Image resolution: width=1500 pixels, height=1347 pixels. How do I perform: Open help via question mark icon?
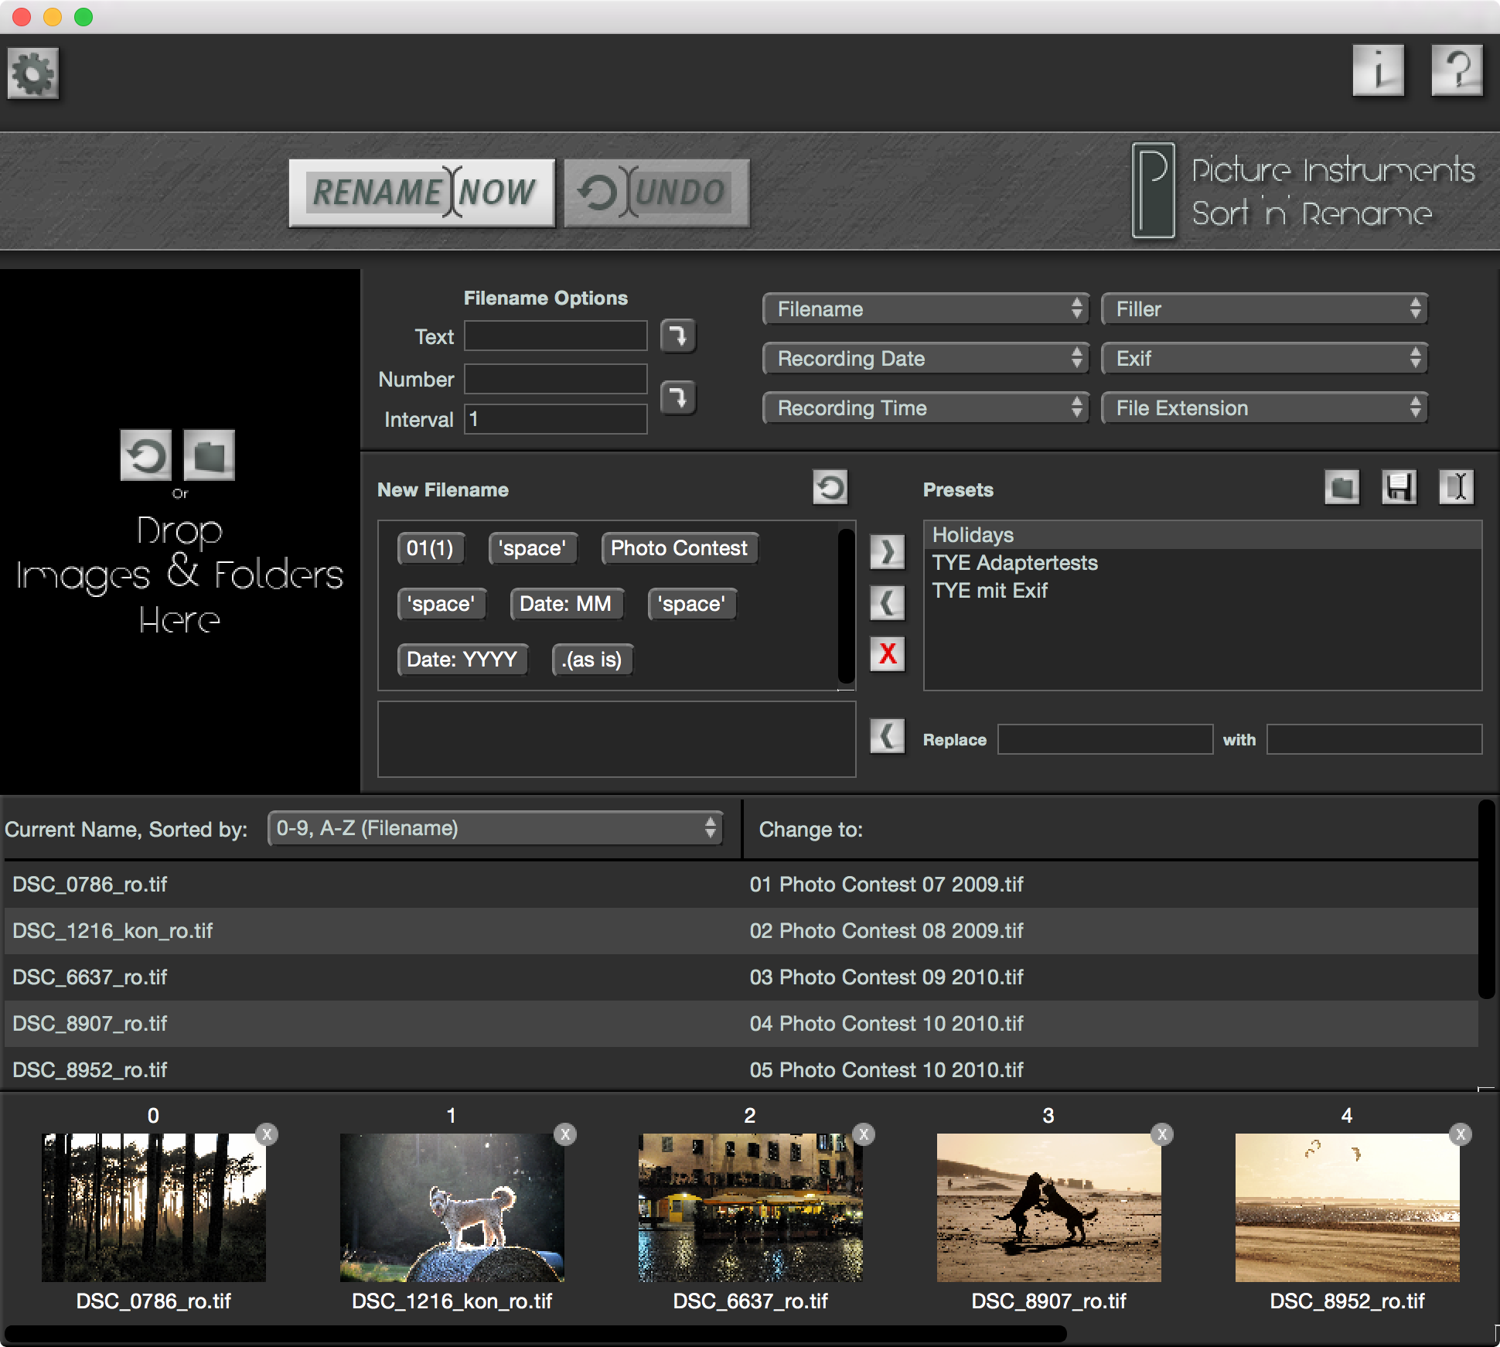pos(1457,70)
